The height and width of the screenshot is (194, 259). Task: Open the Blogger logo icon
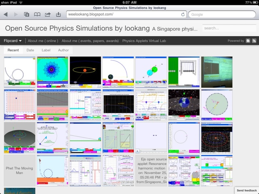click(x=248, y=41)
